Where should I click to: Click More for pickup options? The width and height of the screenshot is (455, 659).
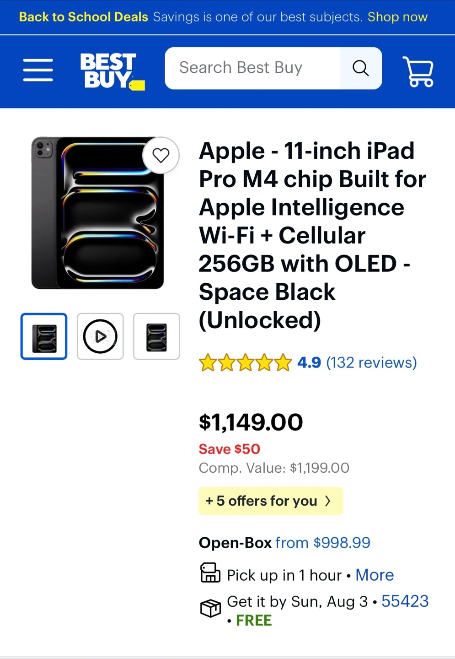point(375,575)
